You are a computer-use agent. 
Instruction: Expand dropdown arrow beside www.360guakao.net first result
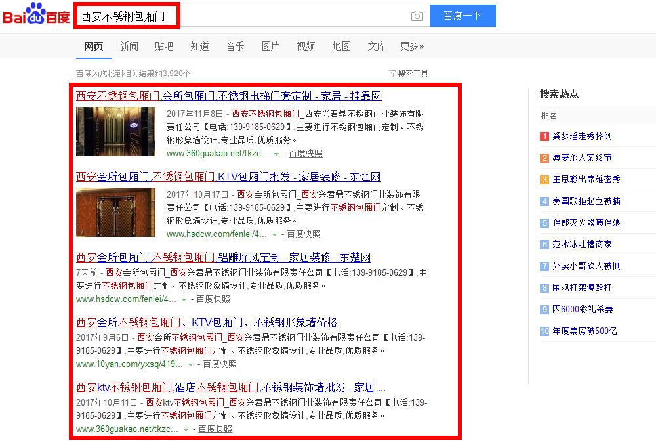(276, 154)
